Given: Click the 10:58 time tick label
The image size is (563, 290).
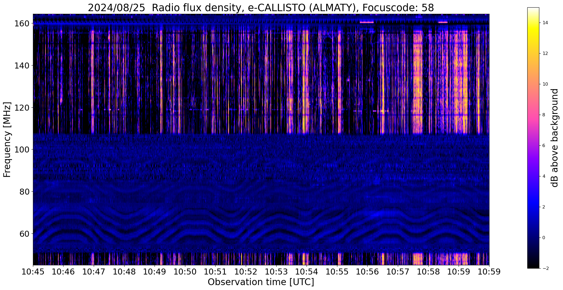Looking at the screenshot, I should (428, 272).
